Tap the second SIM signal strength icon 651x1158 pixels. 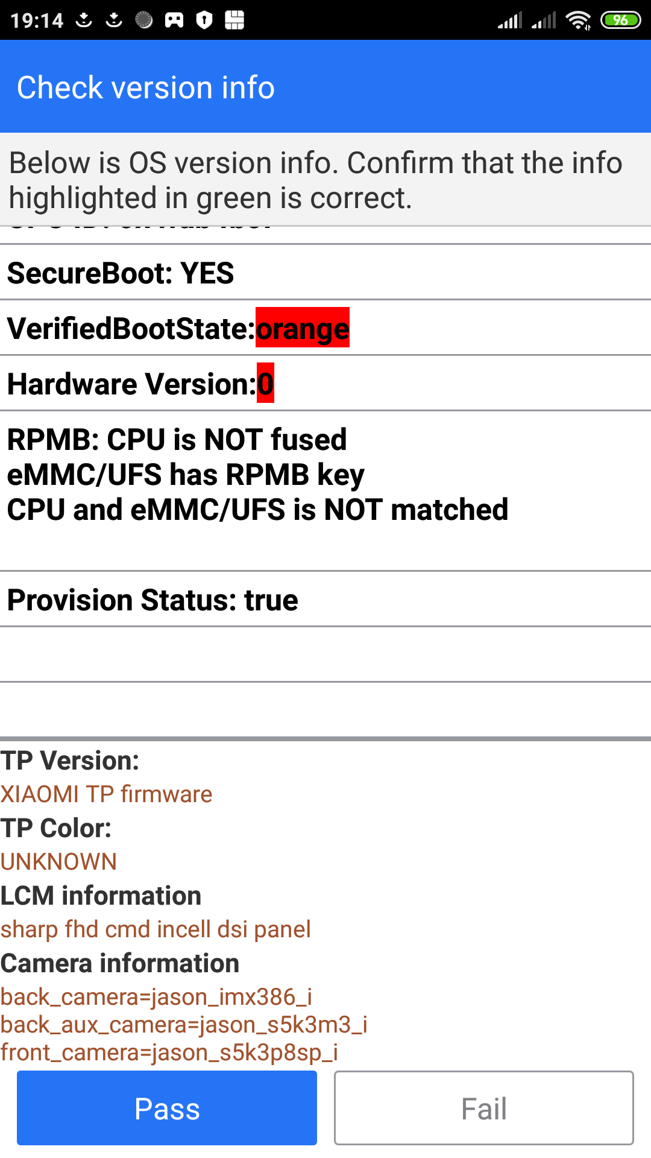click(x=544, y=21)
